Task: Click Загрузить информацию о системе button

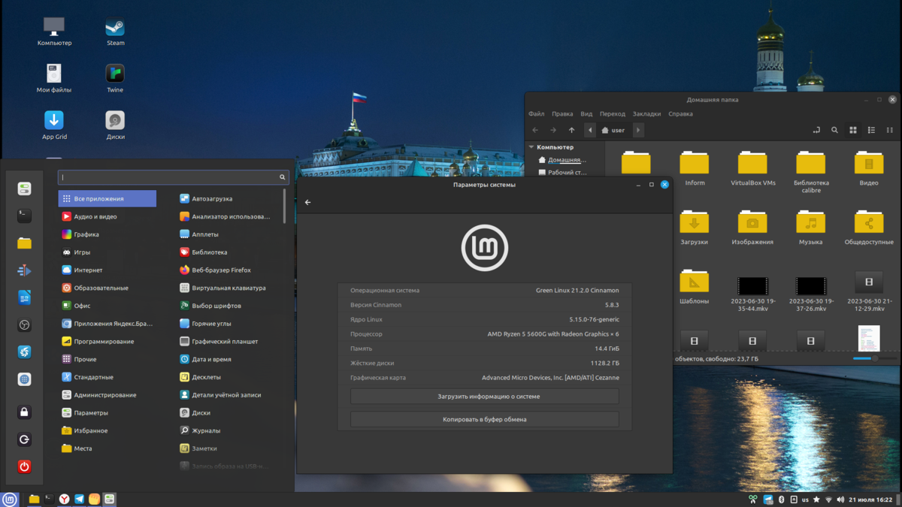Action: [x=485, y=397]
